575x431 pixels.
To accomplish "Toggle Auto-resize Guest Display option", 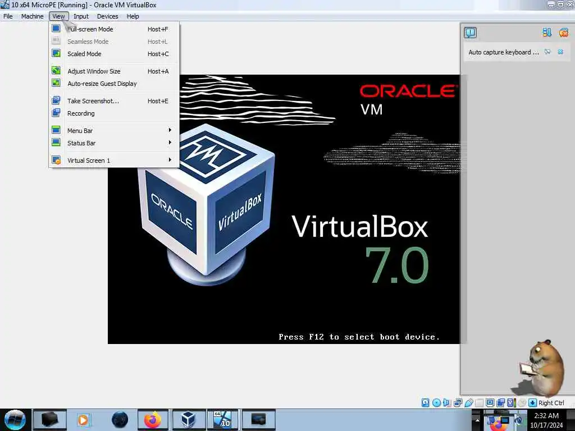I will tap(113, 84).
